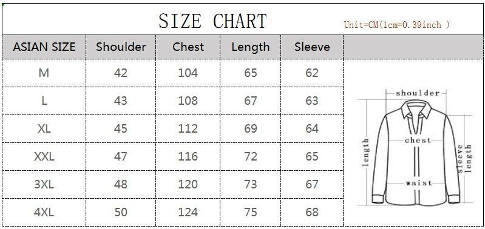Select the Shoulder column header
Viewport: 485px width, 229px height.
pyautogui.click(x=121, y=47)
